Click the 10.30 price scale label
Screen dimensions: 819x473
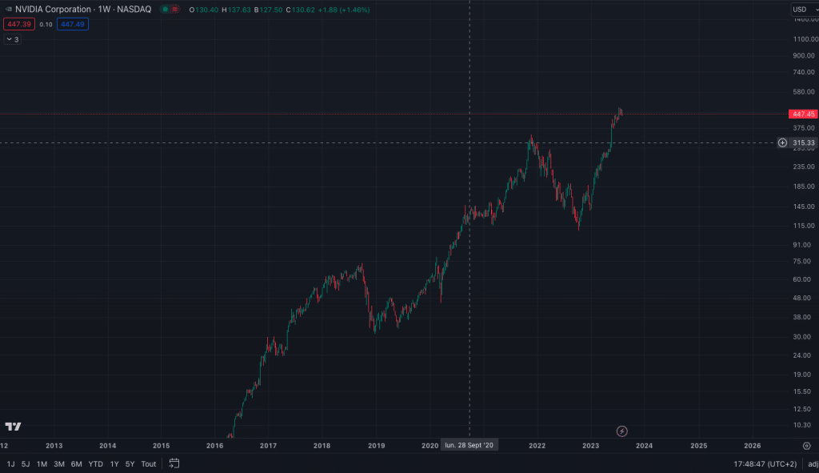coord(801,425)
